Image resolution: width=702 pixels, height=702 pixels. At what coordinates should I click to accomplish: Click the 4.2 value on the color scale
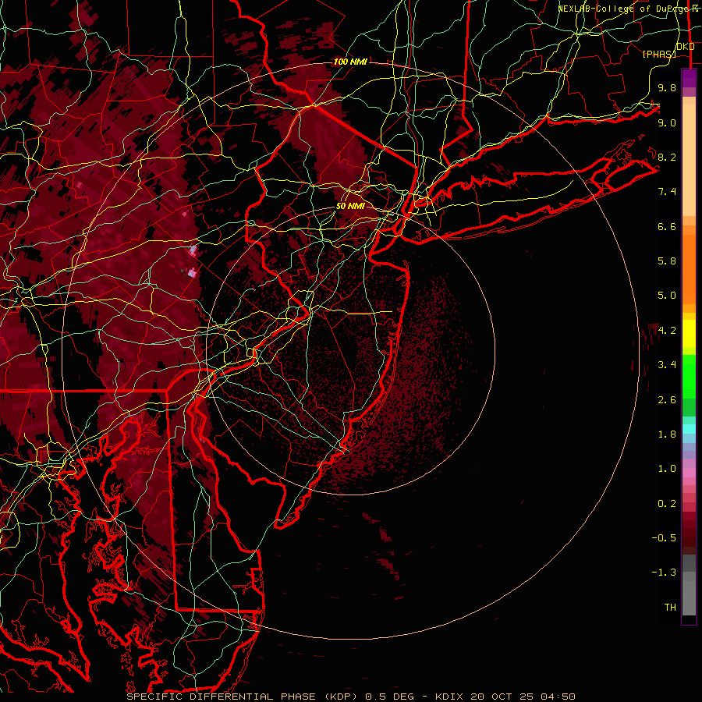pyautogui.click(x=667, y=331)
